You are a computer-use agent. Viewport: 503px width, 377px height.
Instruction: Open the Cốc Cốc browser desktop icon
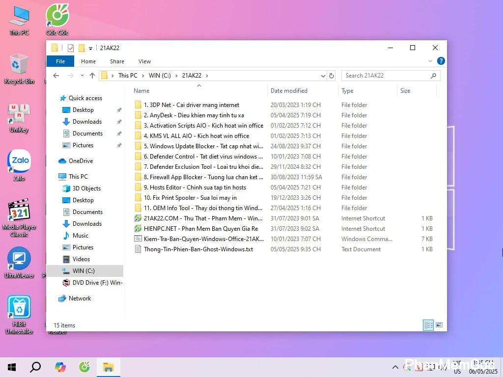click(x=57, y=16)
